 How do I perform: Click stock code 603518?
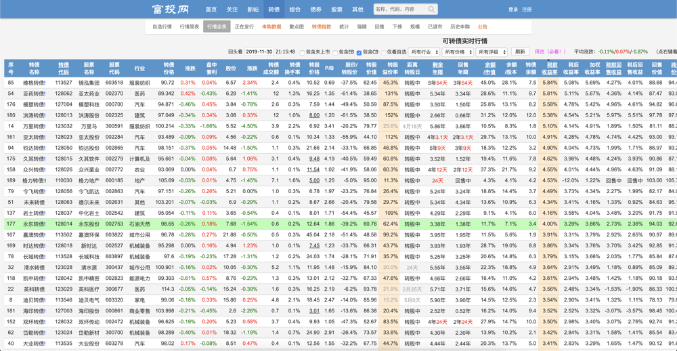(x=114, y=82)
